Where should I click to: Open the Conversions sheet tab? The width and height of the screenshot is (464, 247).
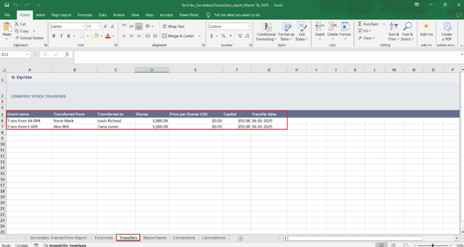click(x=184, y=238)
